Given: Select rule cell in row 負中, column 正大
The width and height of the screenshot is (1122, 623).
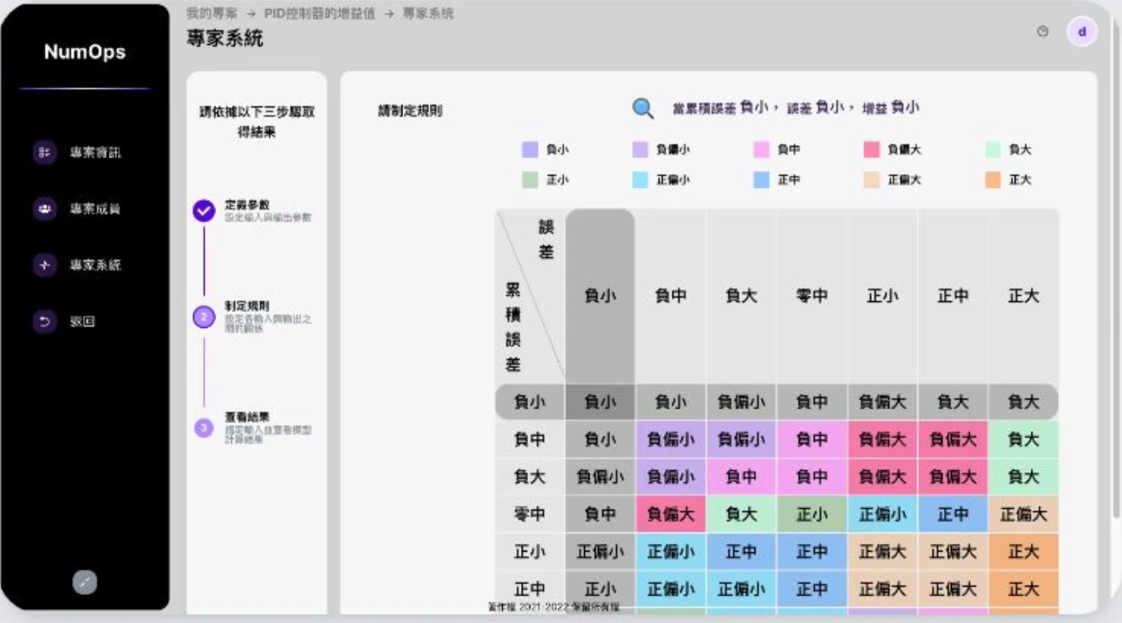Looking at the screenshot, I should tap(1024, 439).
